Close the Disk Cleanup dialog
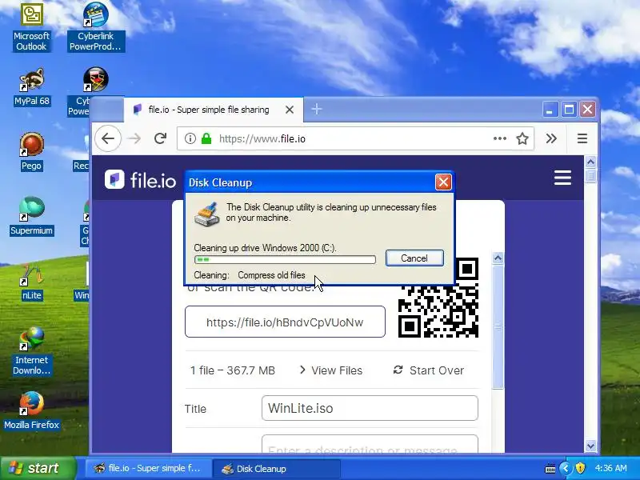640x480 pixels. [x=443, y=182]
